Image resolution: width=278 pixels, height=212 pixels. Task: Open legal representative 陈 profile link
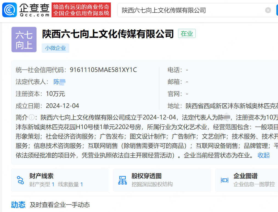pyautogui.click(x=59, y=82)
